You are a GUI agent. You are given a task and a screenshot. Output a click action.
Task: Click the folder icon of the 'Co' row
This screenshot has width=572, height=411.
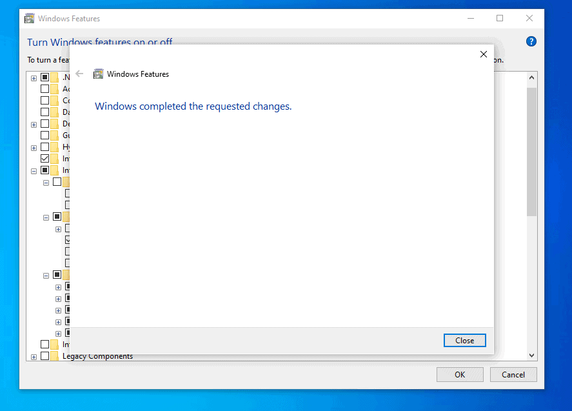click(54, 101)
